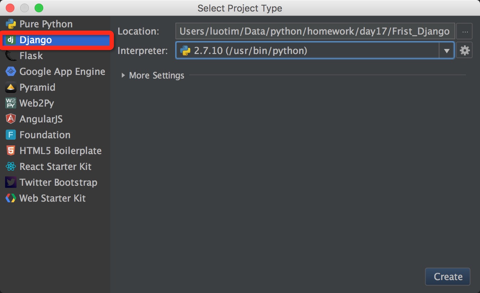This screenshot has width=480, height=293.
Task: Select the React Starter Kit atom icon
Action: click(11, 167)
